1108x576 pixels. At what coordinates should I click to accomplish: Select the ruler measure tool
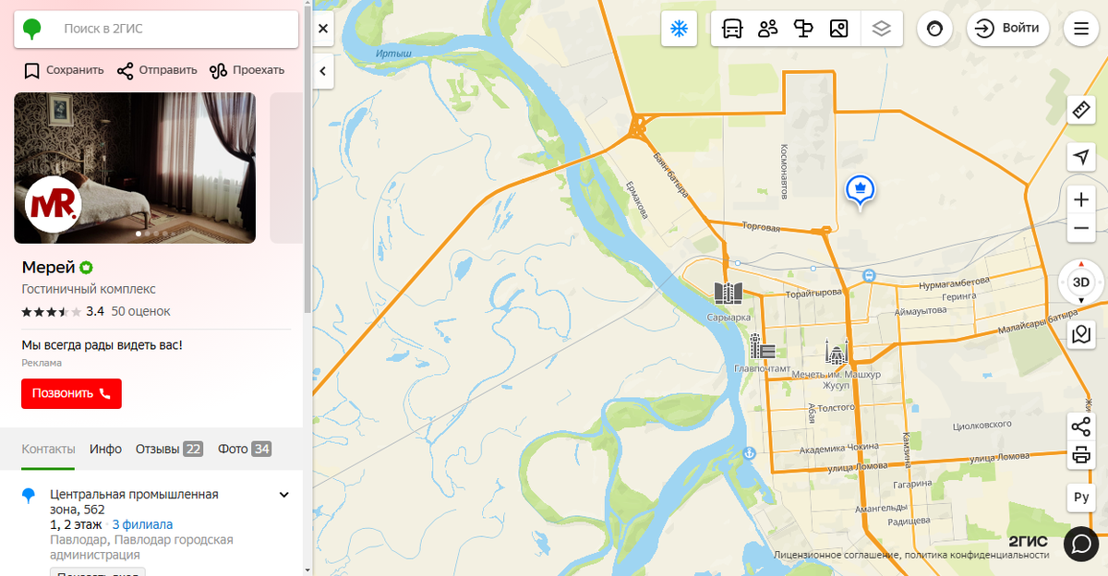1081,111
